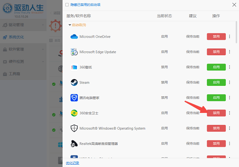Click the 服务/软件名称 column header
Screen dimensions: 239x167
(78, 16)
